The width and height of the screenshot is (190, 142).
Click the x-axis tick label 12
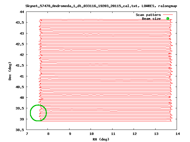pos(134,134)
